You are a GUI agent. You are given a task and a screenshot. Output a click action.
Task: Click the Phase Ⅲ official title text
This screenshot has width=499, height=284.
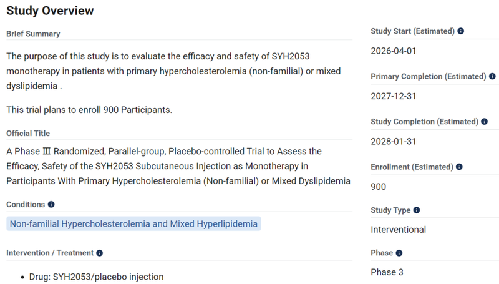click(x=178, y=166)
